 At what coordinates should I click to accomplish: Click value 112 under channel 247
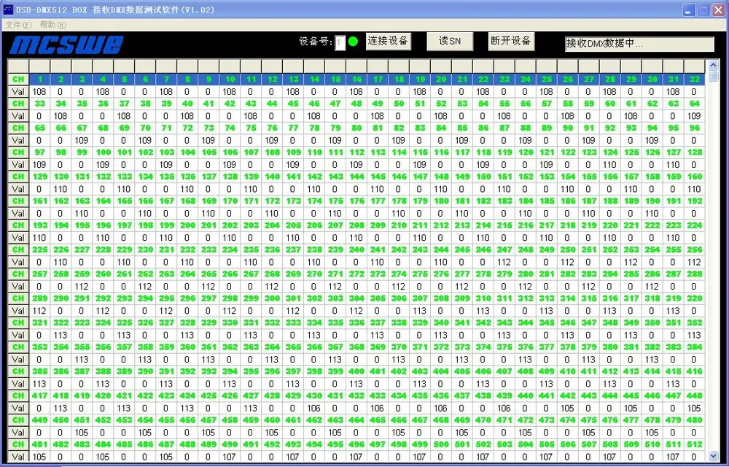click(504, 262)
